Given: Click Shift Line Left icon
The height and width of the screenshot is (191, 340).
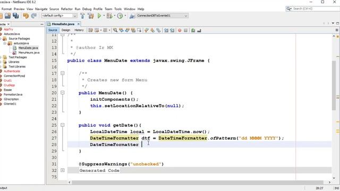Looking at the screenshot, I should coord(166,30).
